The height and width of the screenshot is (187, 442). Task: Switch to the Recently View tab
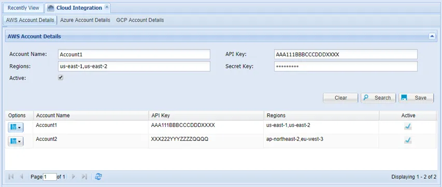(x=23, y=8)
